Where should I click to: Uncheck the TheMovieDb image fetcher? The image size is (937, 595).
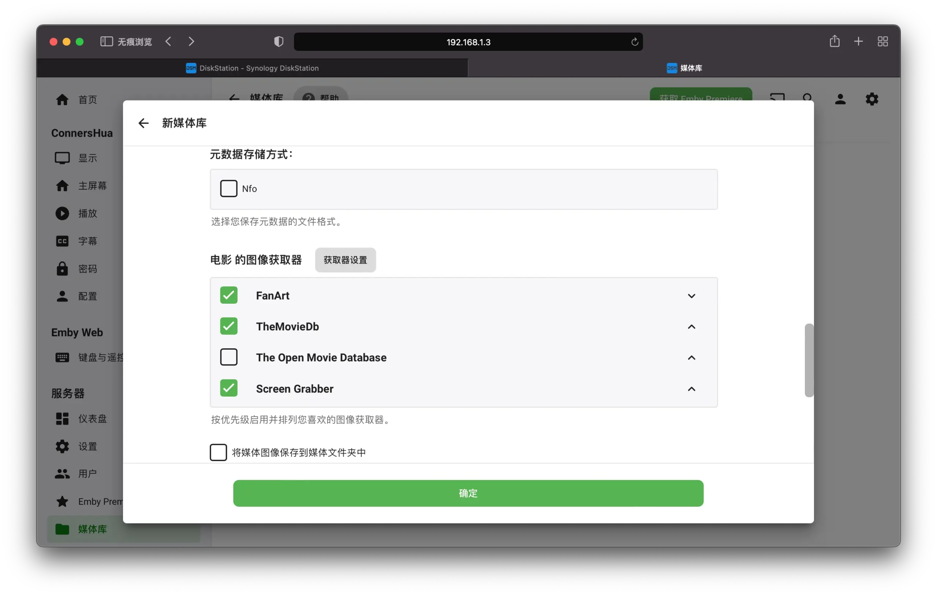pos(228,326)
